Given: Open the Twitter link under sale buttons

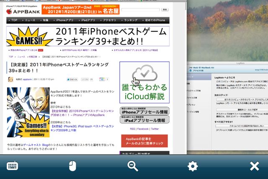Looking at the screenshot, I should click(x=155, y=129).
